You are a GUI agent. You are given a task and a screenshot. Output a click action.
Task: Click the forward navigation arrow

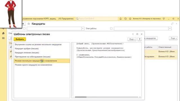[23, 24]
